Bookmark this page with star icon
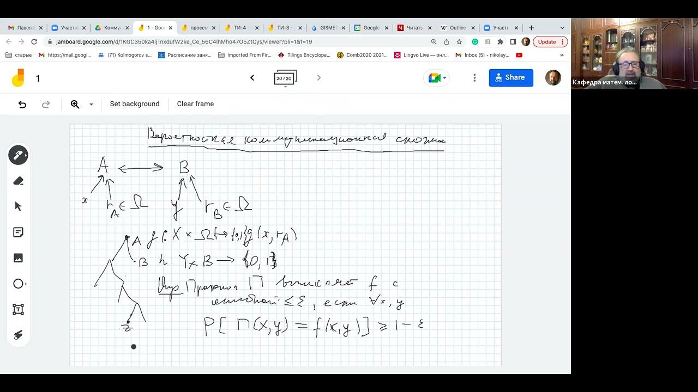 tap(459, 41)
